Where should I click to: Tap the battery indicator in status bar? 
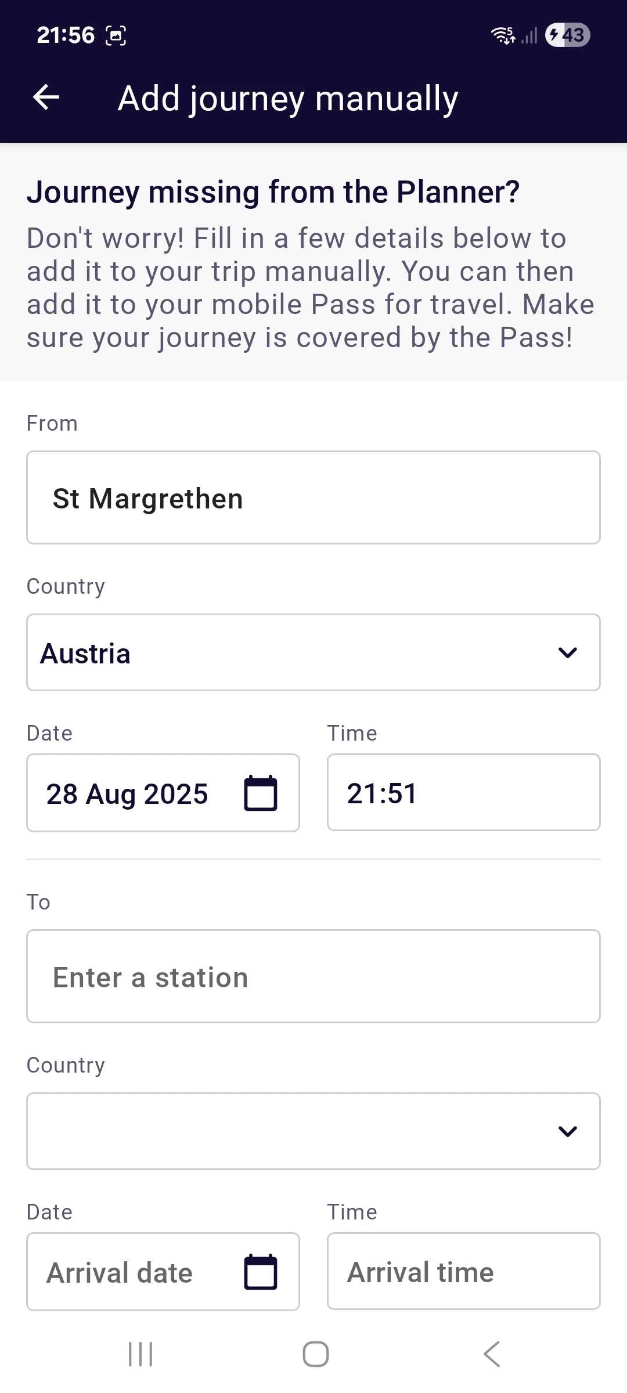click(567, 35)
